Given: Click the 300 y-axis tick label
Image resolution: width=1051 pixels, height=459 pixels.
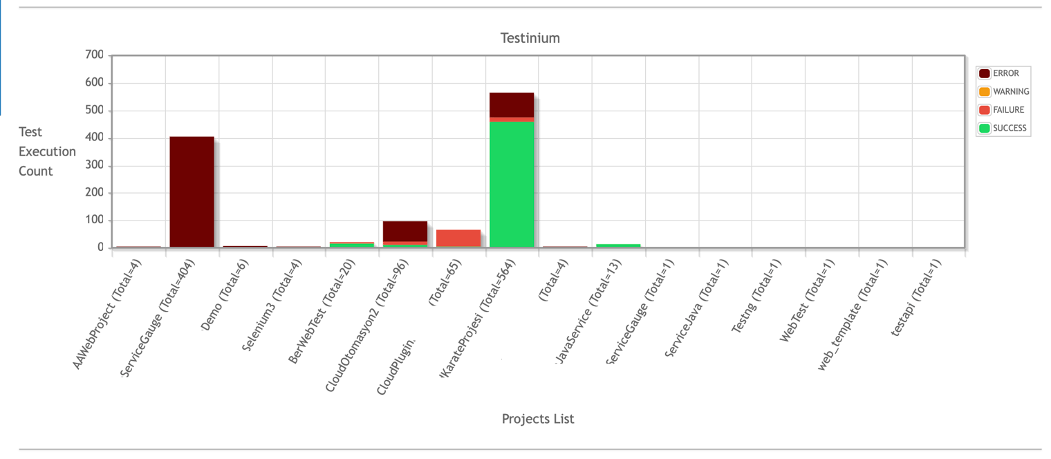Looking at the screenshot, I should tap(95, 165).
